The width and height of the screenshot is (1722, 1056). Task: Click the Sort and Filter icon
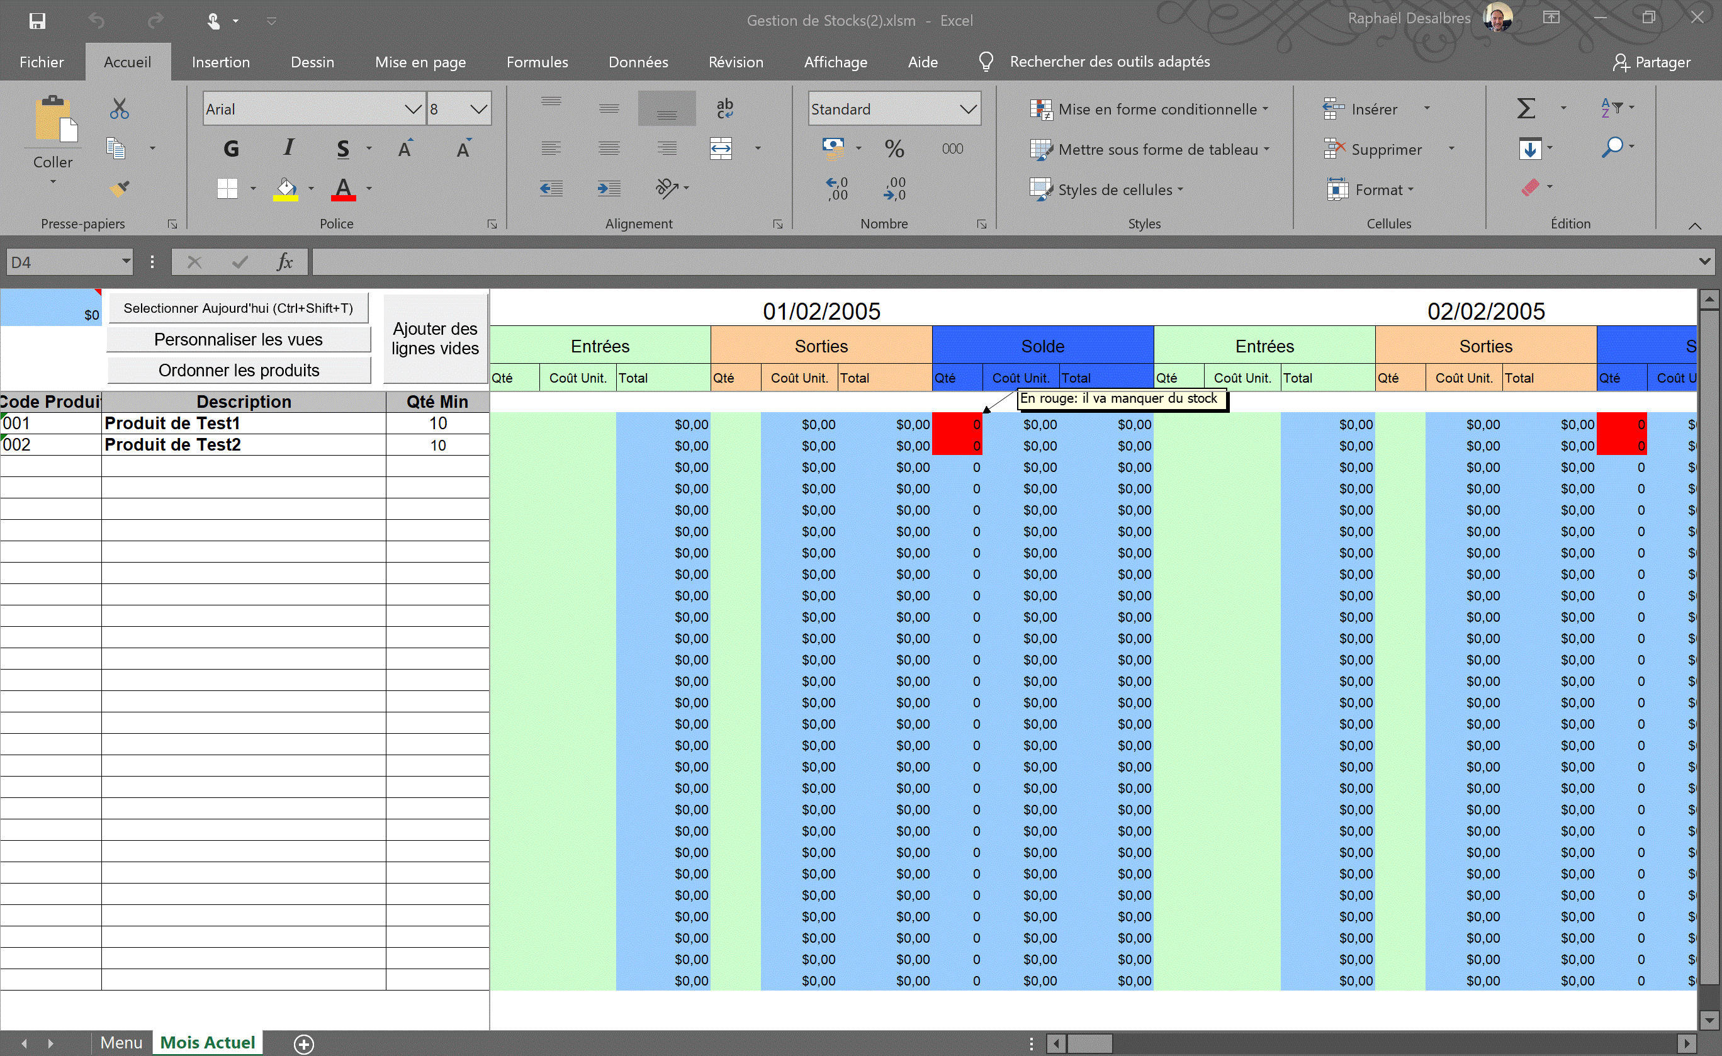coord(1611,108)
